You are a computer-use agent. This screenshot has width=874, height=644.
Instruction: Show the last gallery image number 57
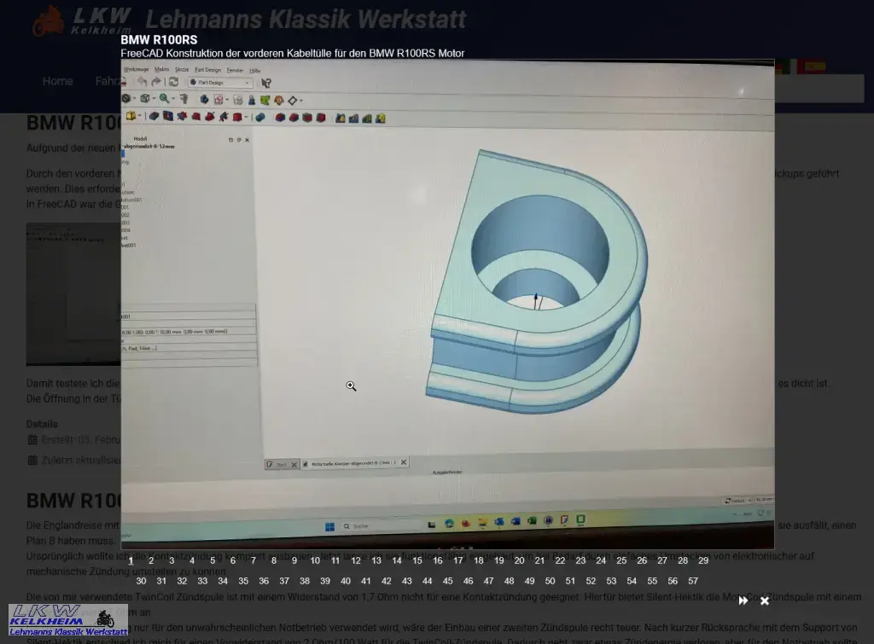693,581
